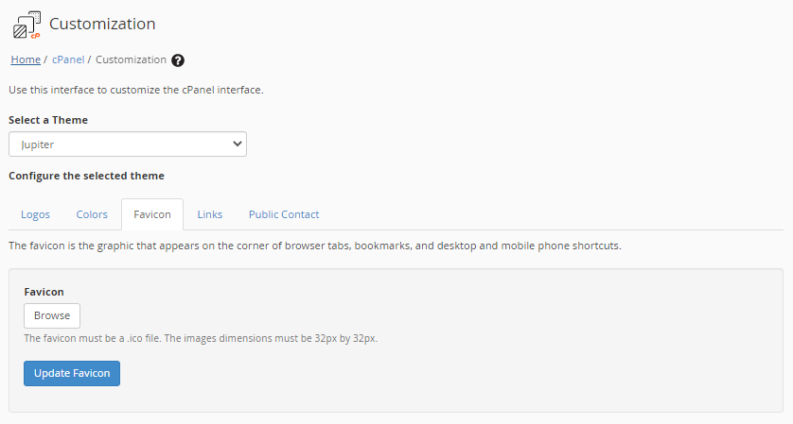Click the "Use this interface" description text
The height and width of the screenshot is (424, 793).
coord(135,91)
